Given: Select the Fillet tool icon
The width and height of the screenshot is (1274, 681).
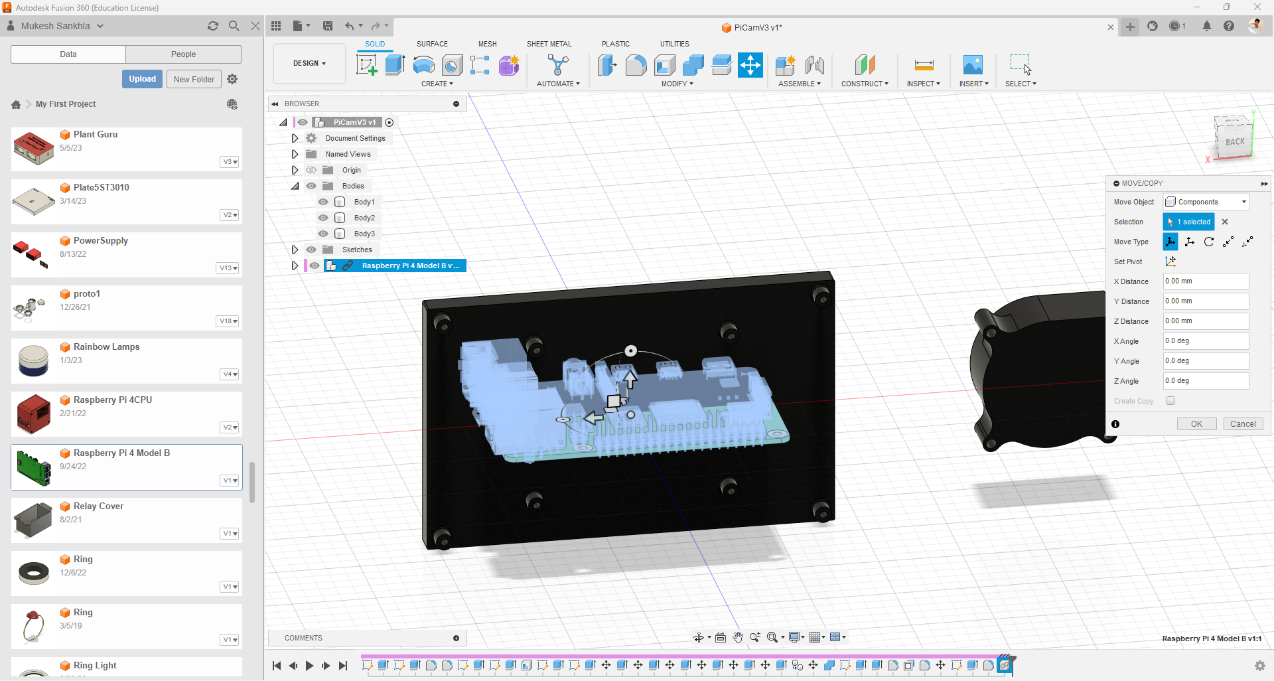Looking at the screenshot, I should [636, 65].
